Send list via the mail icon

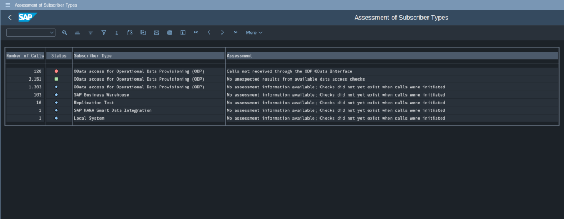coord(156,32)
